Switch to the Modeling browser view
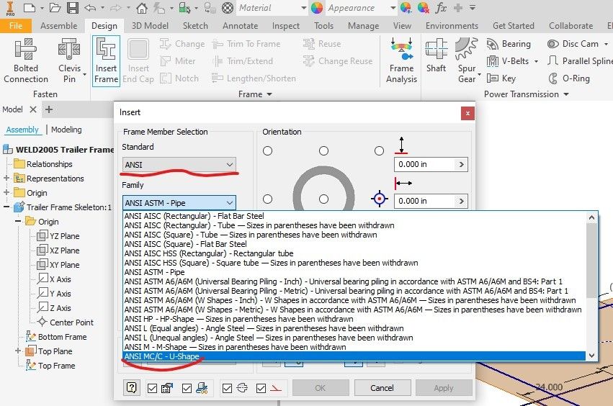The width and height of the screenshot is (613, 406). point(66,130)
